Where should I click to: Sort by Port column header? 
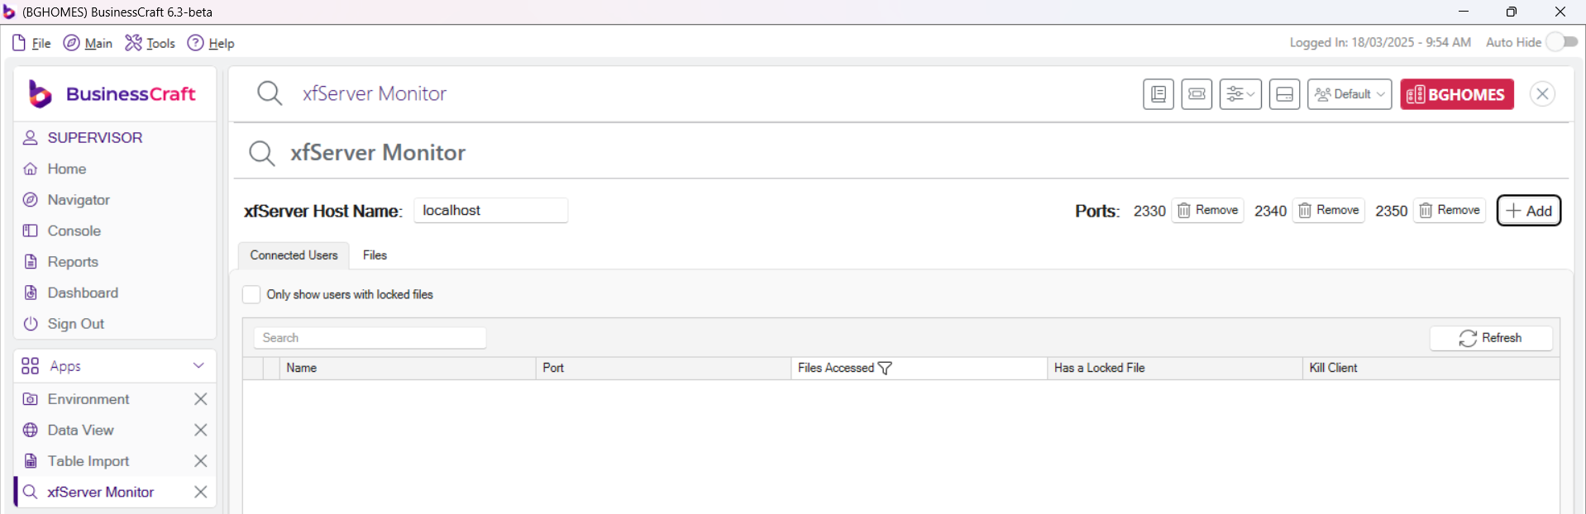coord(663,368)
